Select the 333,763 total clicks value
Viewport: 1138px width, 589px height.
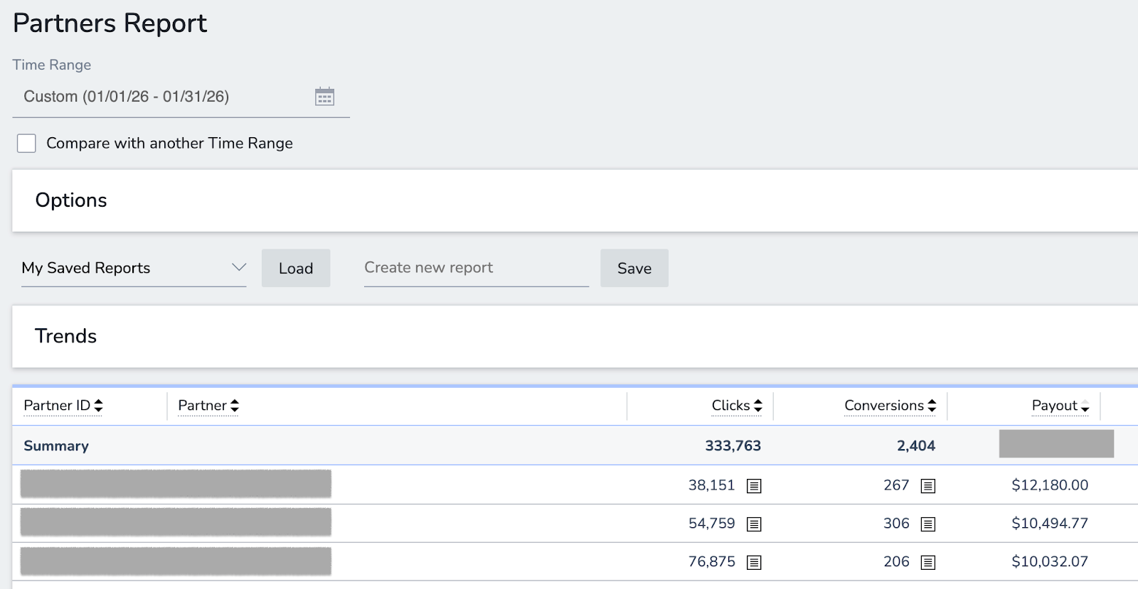pos(733,446)
